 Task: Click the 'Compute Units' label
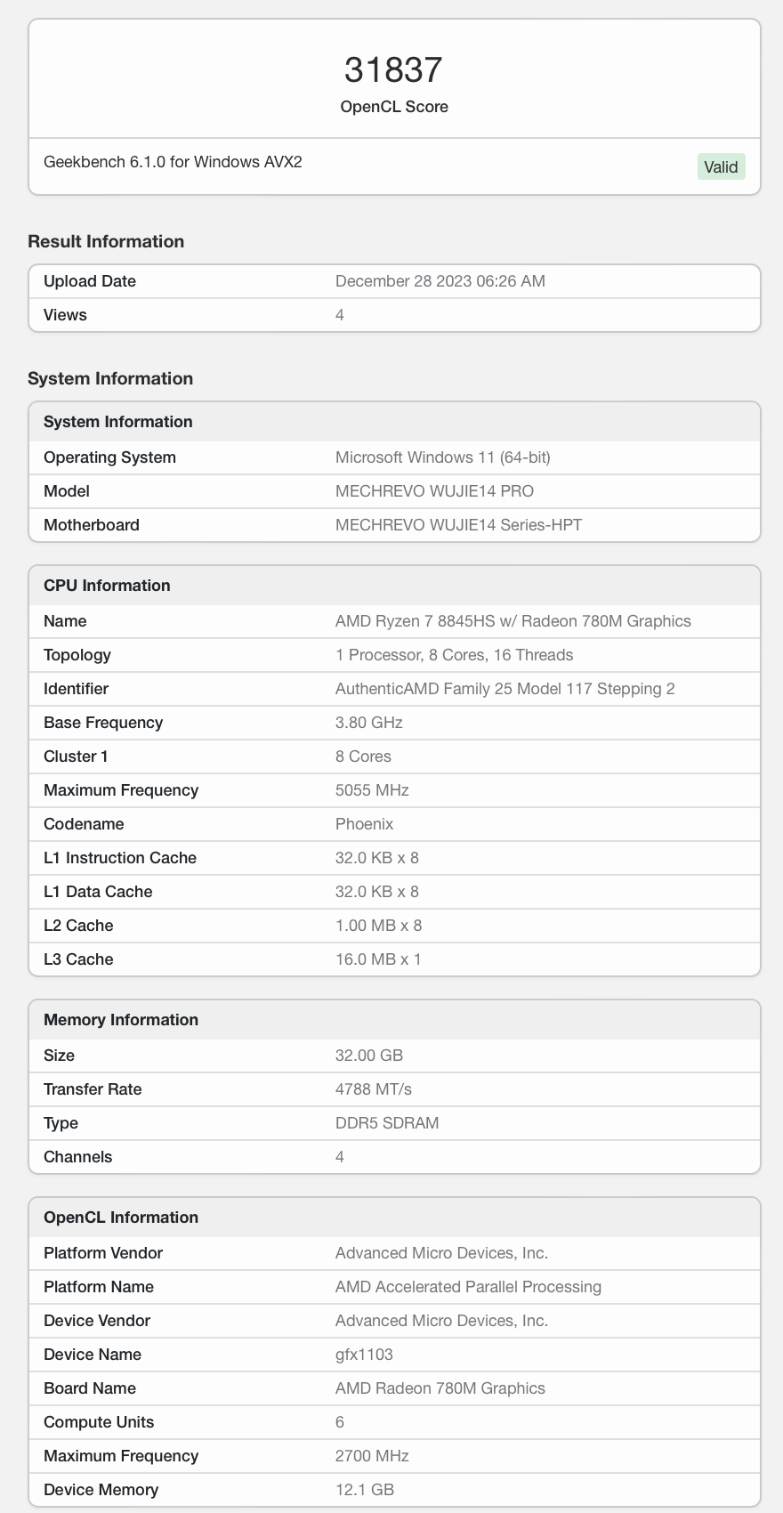(x=99, y=1422)
